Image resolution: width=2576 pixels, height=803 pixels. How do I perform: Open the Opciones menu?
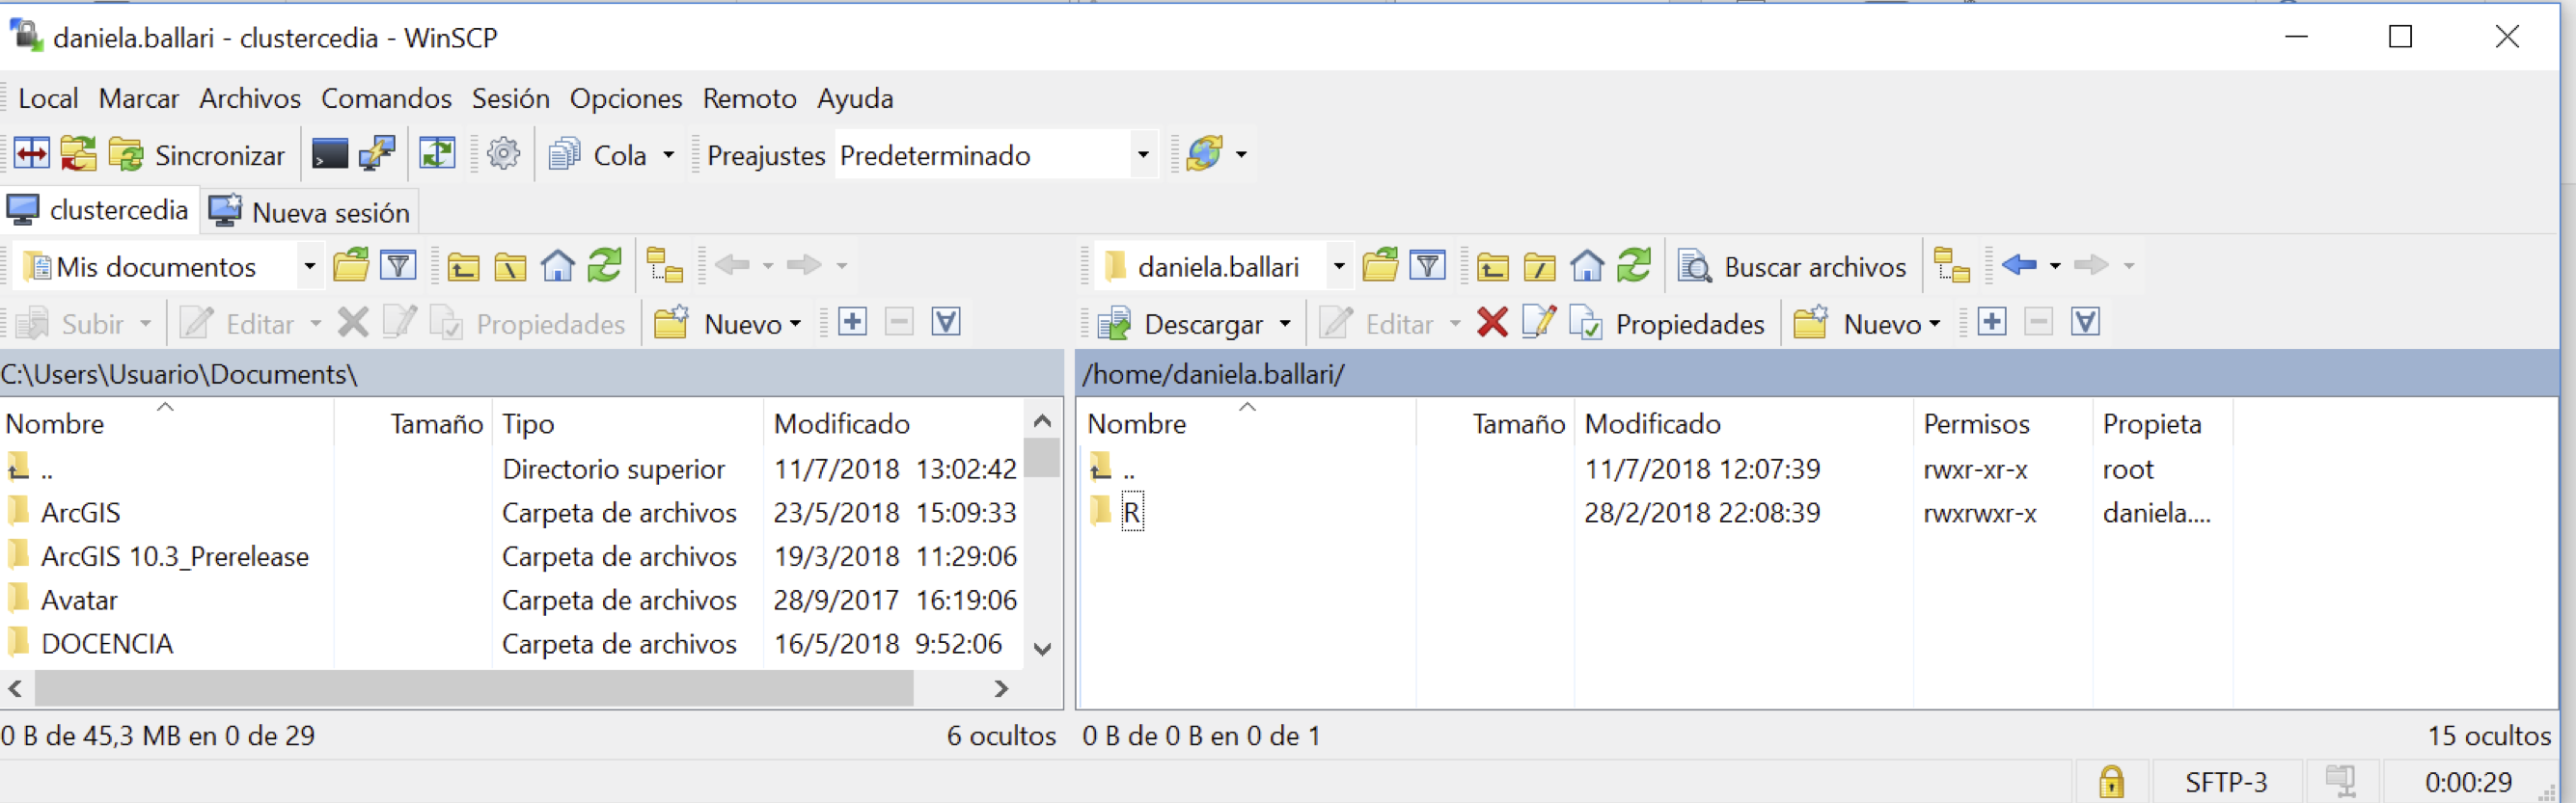626,98
